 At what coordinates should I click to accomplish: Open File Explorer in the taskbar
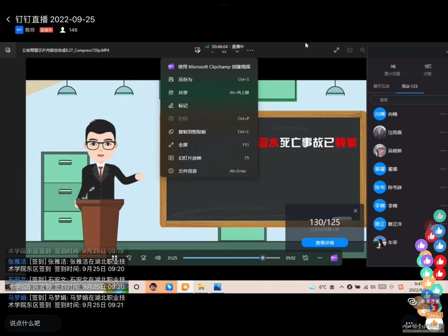(201, 287)
